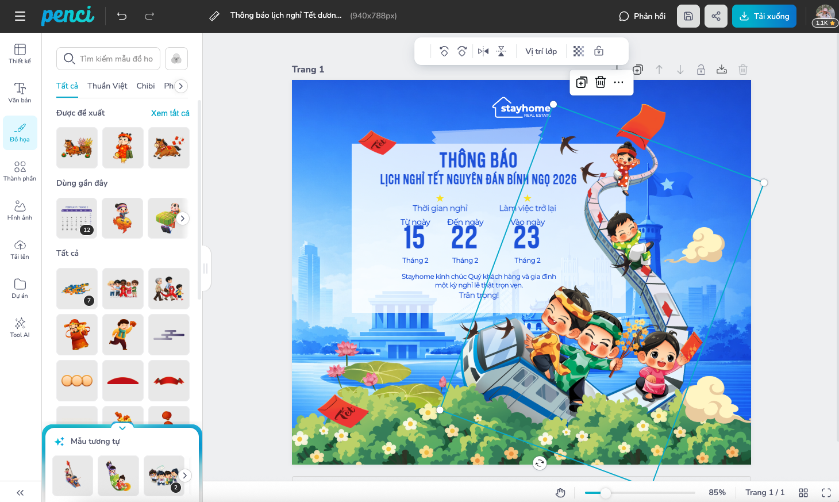Flip the element vertically
The image size is (839, 502).
click(x=501, y=51)
